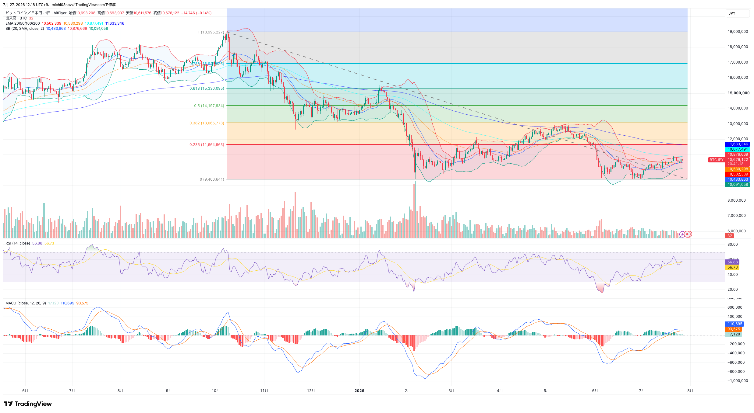This screenshot has height=413, width=754.
Task: Select the EMA 20/50/100/200 indicator legend
Action: (23, 23)
